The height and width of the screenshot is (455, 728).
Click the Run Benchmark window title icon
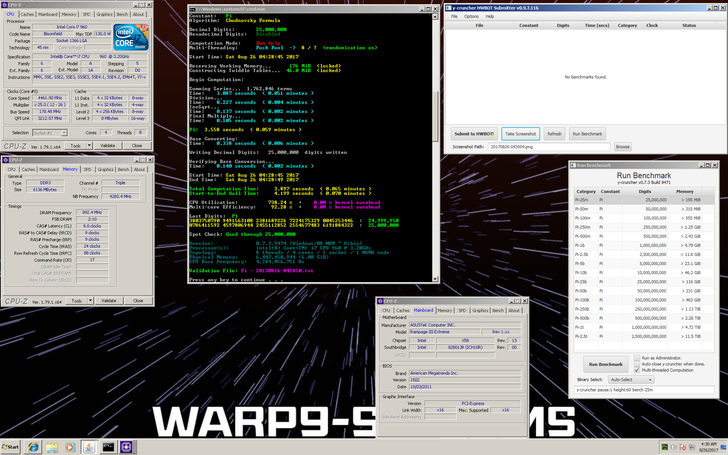tap(573, 165)
